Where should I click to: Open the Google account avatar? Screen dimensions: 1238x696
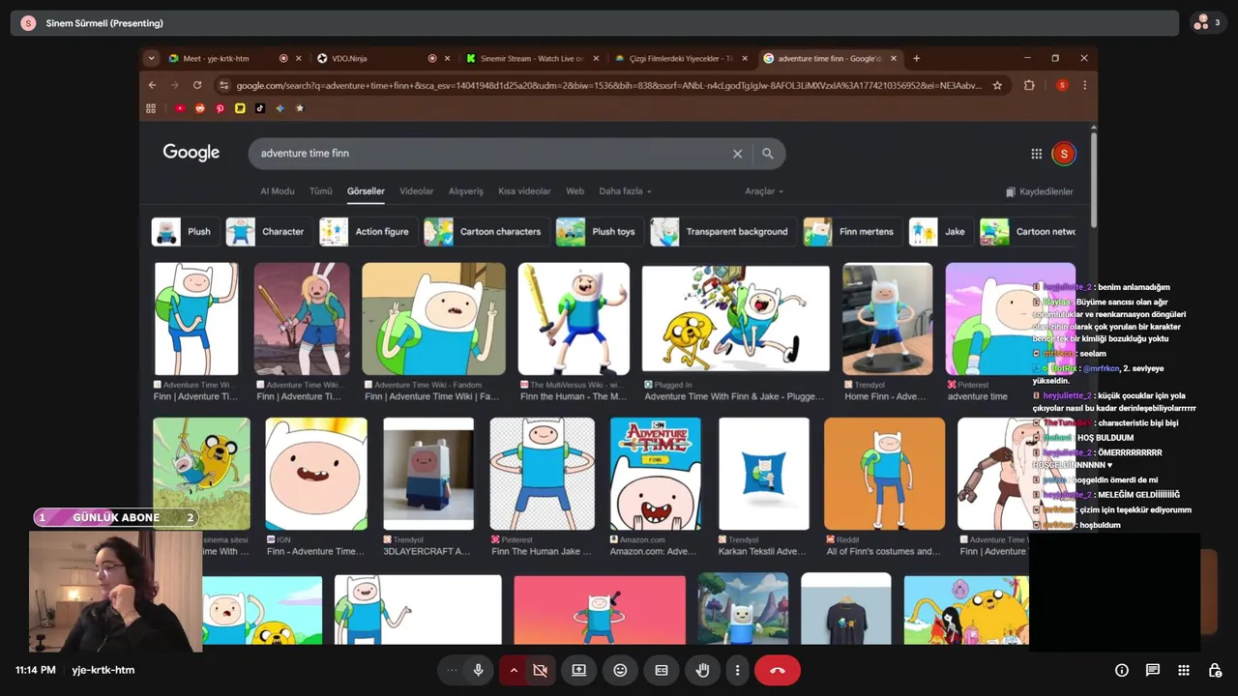pyautogui.click(x=1063, y=154)
